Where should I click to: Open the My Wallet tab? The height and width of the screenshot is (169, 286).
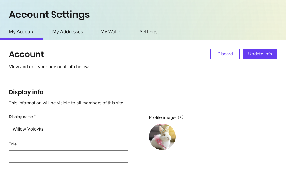coord(111,31)
